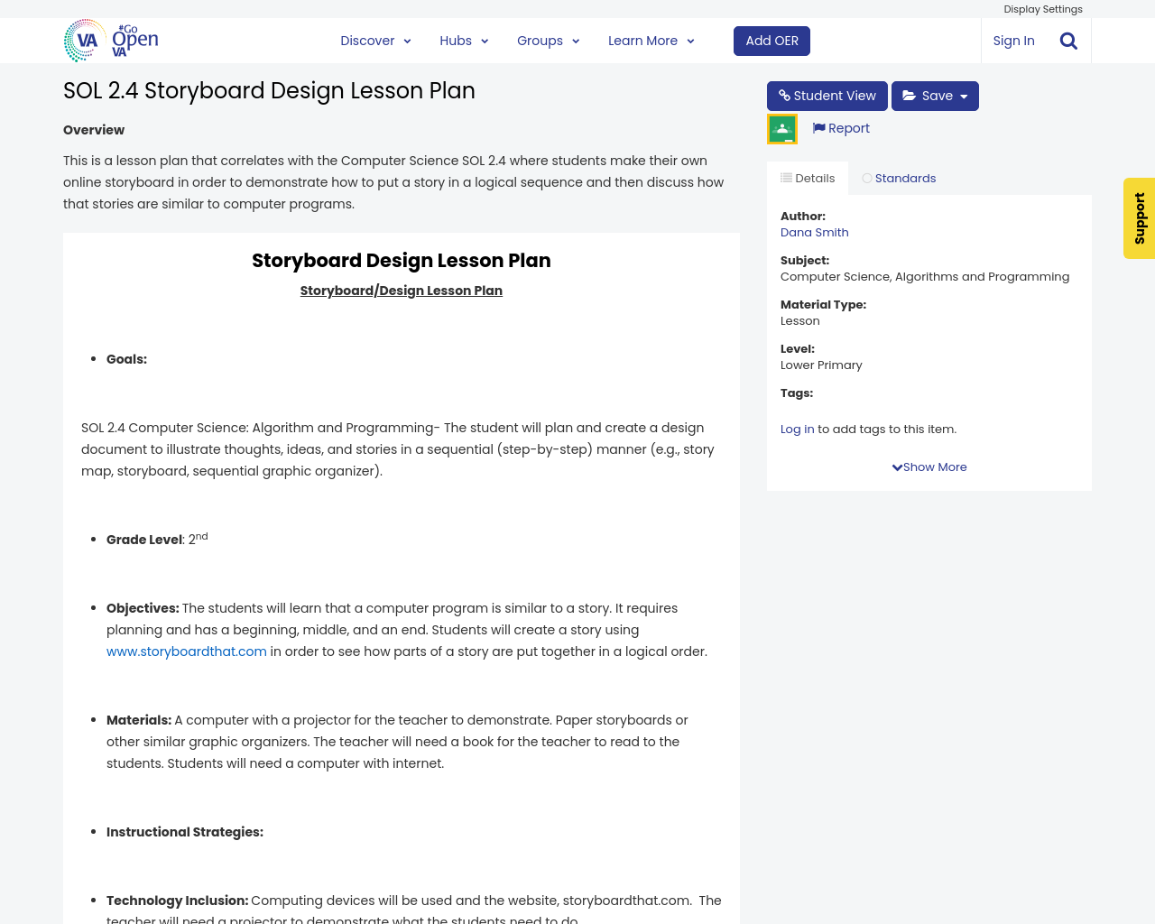Screen dimensions: 1155x924
Task: Open Display Settings
Action: (x=1042, y=8)
